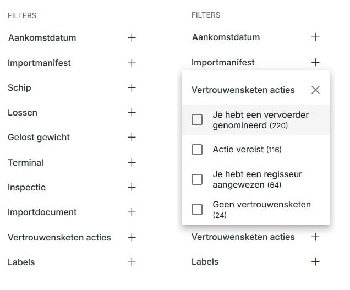Click the Importdocument filter label

point(42,212)
